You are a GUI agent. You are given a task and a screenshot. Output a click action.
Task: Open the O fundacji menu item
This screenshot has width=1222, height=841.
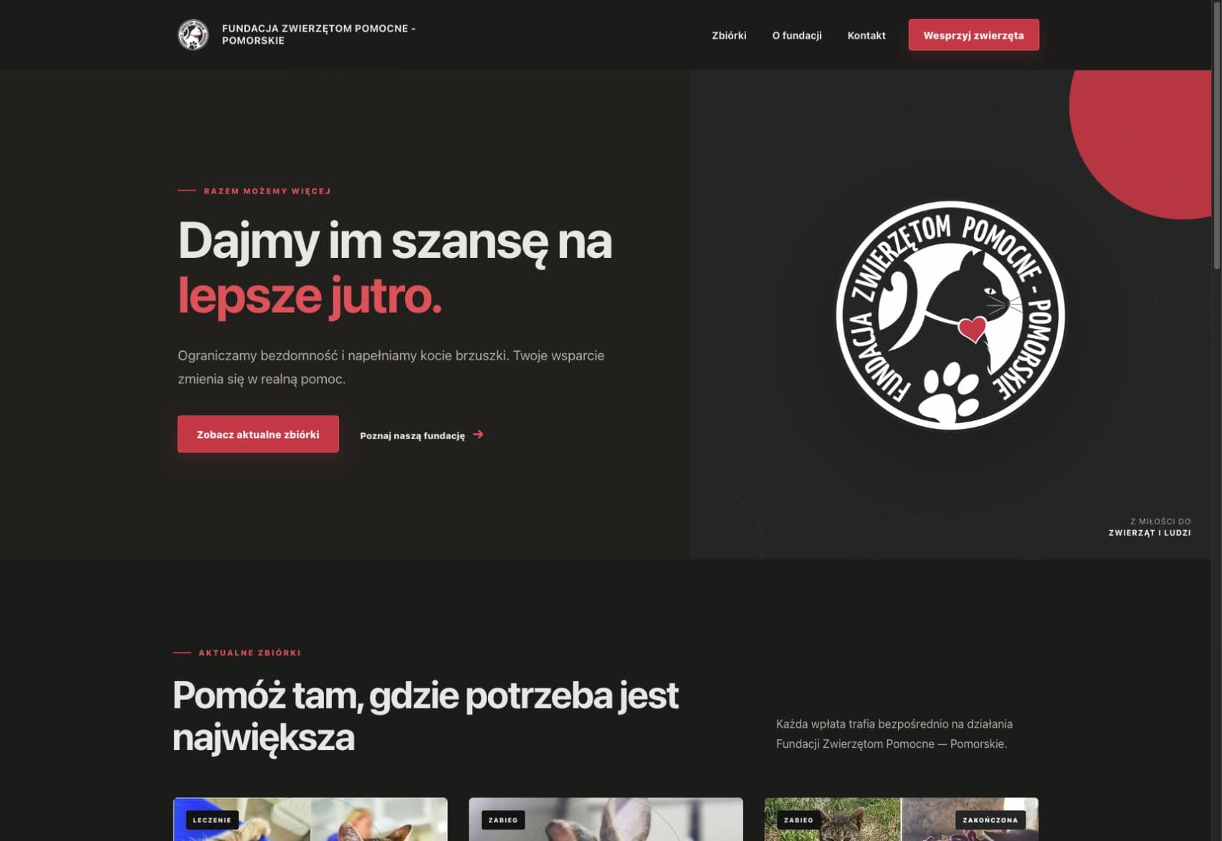coord(796,35)
